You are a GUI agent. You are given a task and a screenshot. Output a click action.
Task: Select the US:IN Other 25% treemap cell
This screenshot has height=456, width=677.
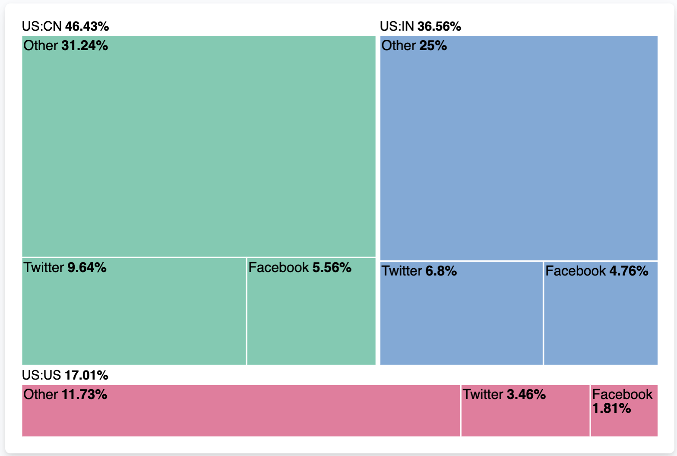[x=519, y=148]
